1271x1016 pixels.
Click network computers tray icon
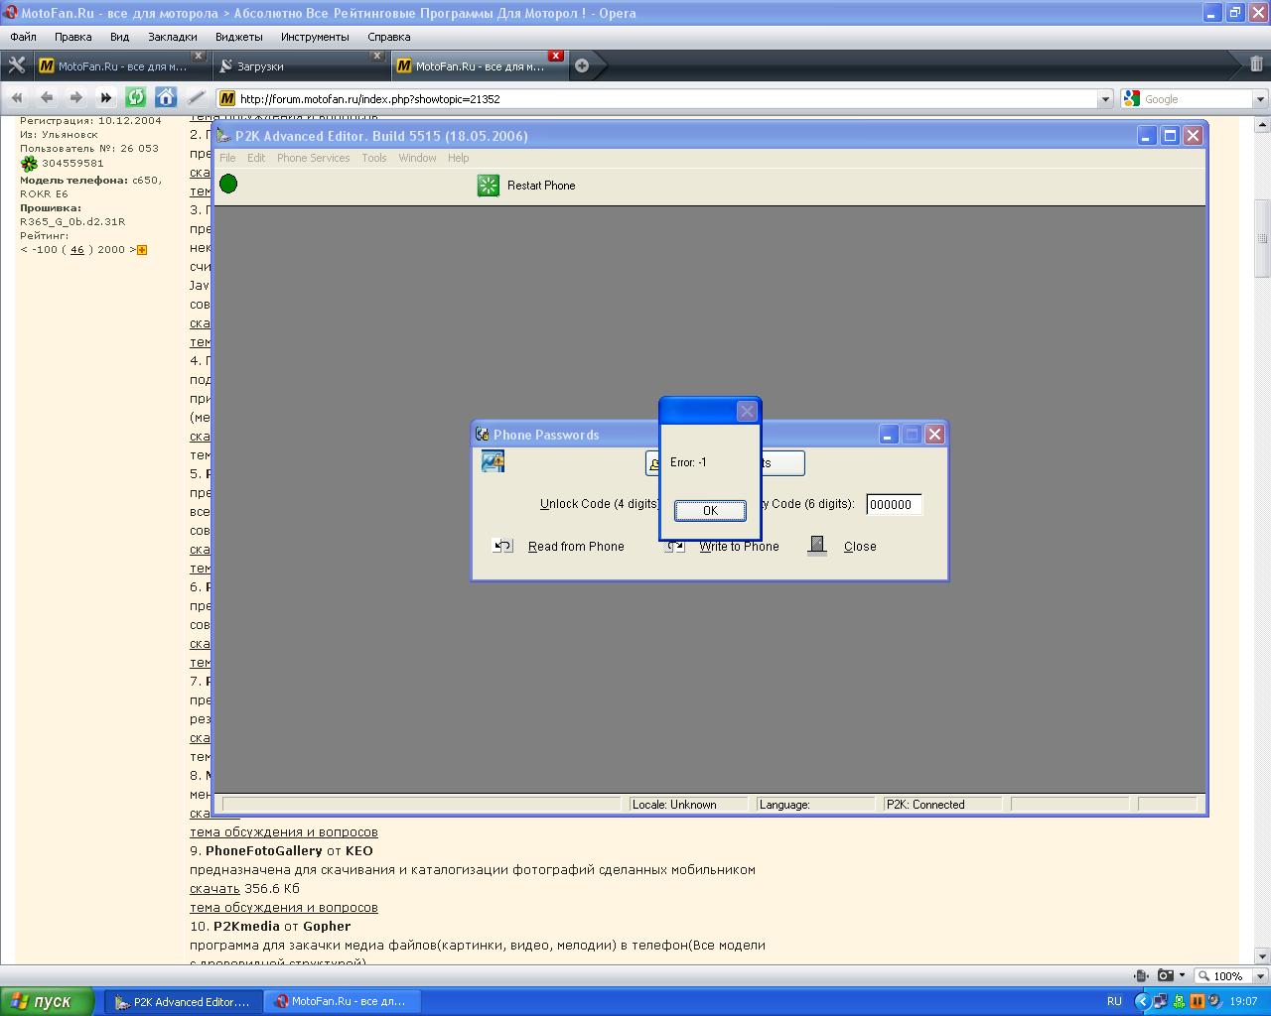click(x=1162, y=1002)
